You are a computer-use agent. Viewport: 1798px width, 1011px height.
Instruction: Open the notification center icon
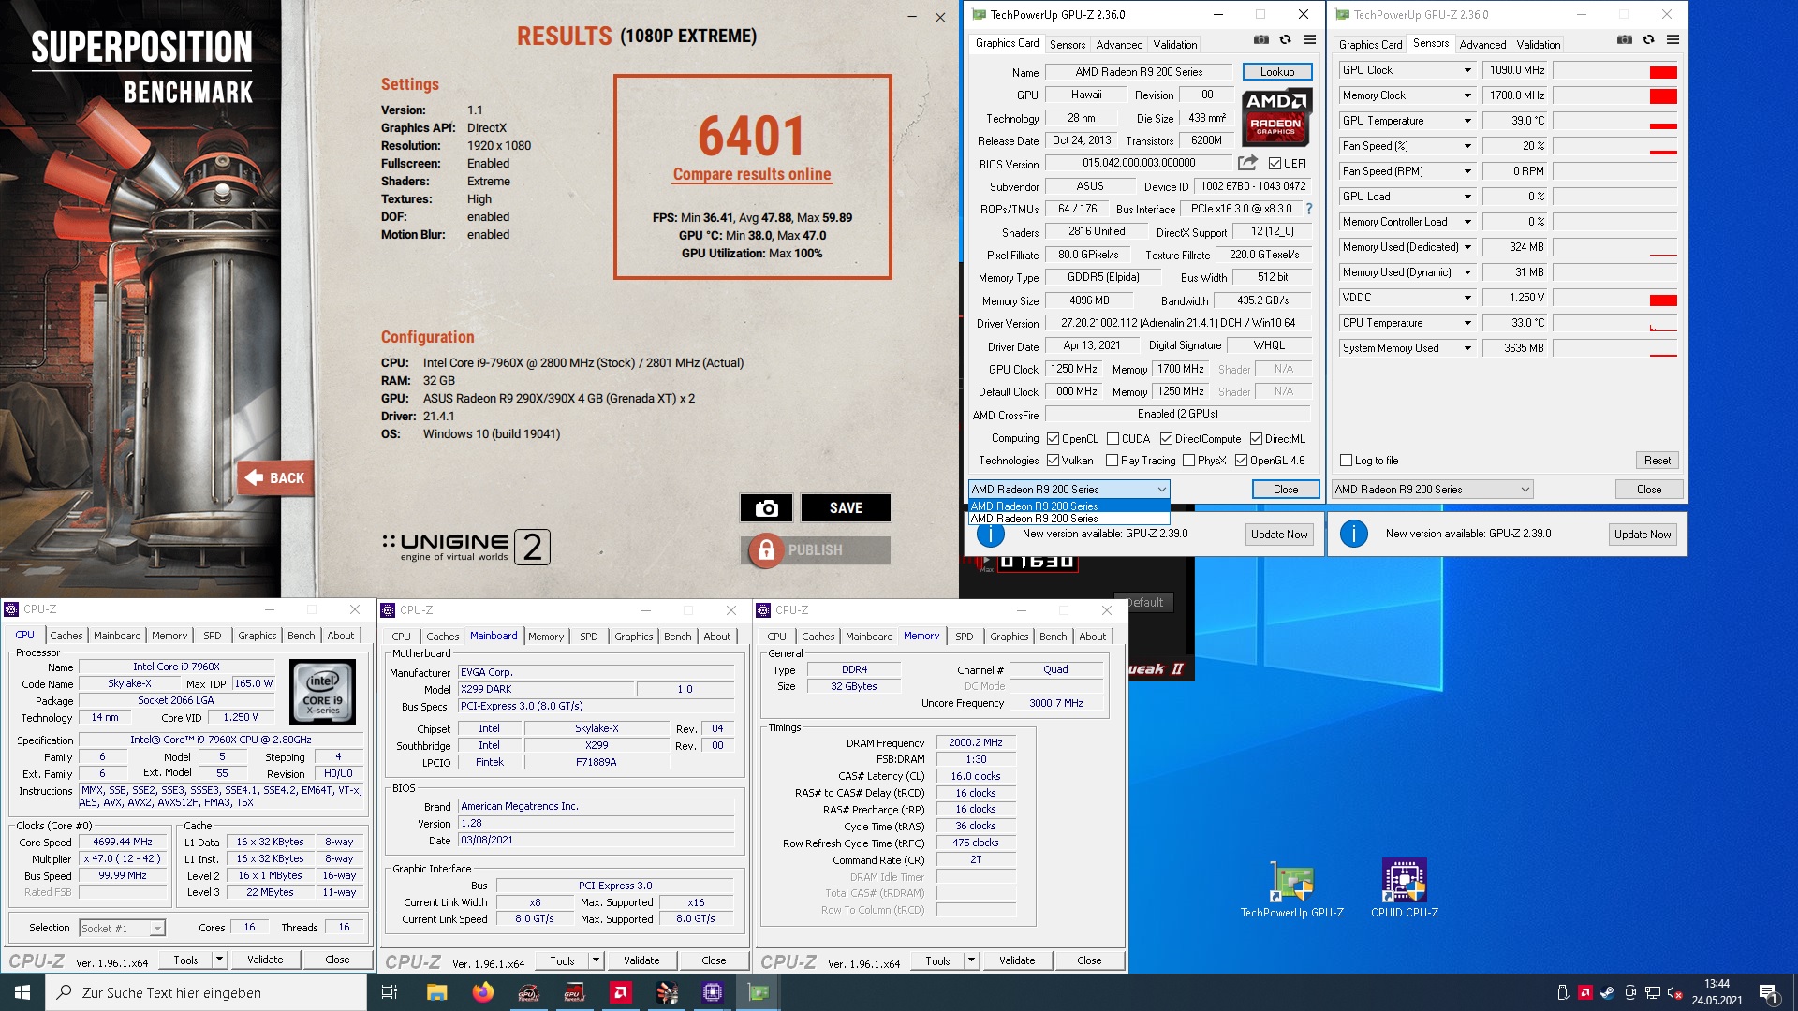coord(1768,992)
